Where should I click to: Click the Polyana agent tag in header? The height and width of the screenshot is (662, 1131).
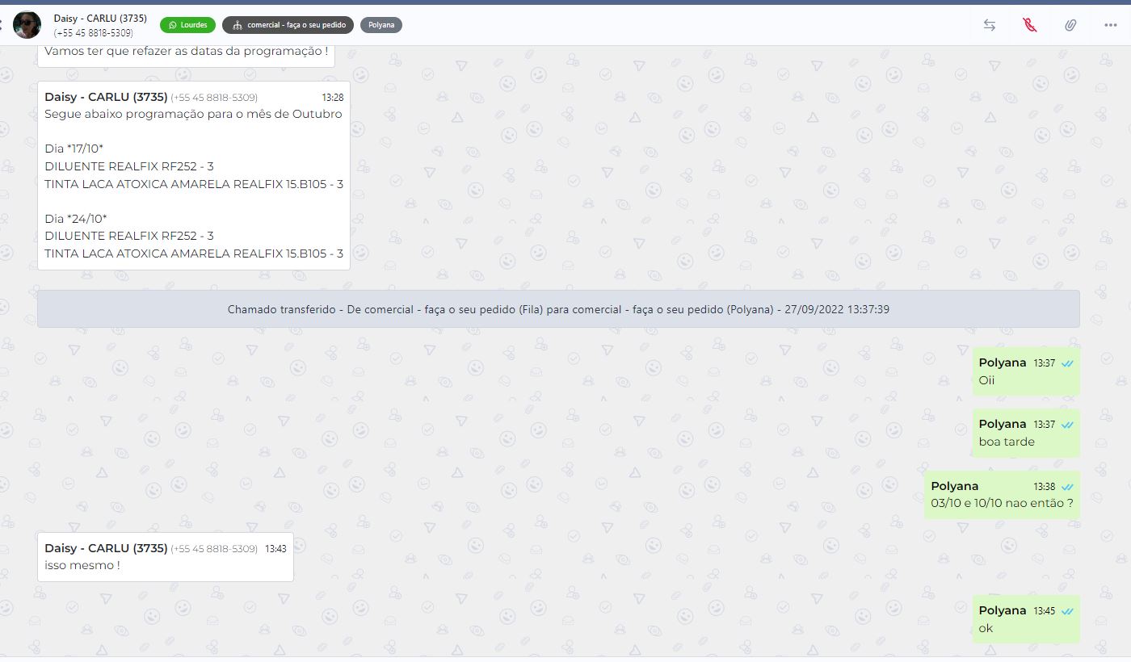tap(381, 25)
